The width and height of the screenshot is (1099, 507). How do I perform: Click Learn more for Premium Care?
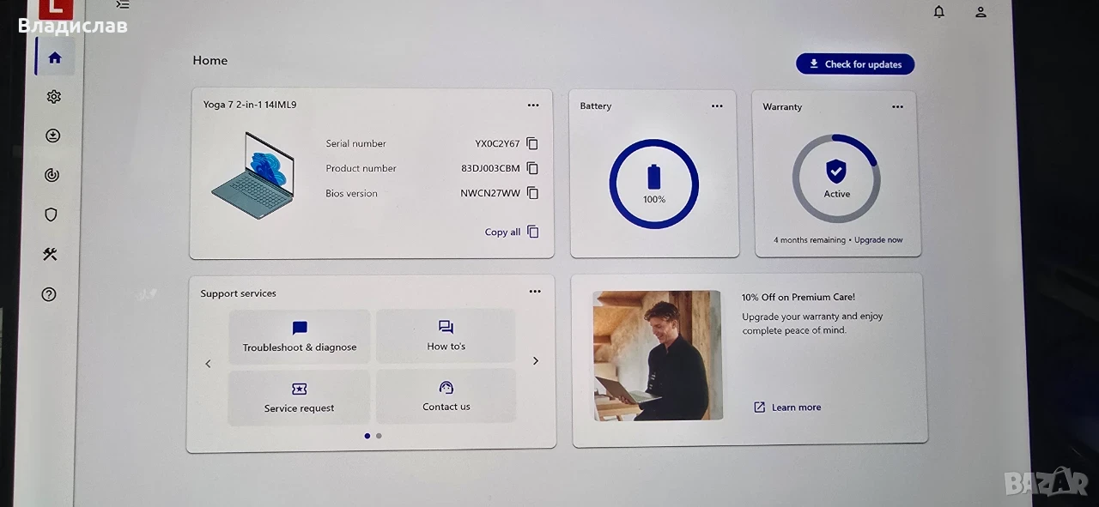click(x=787, y=407)
